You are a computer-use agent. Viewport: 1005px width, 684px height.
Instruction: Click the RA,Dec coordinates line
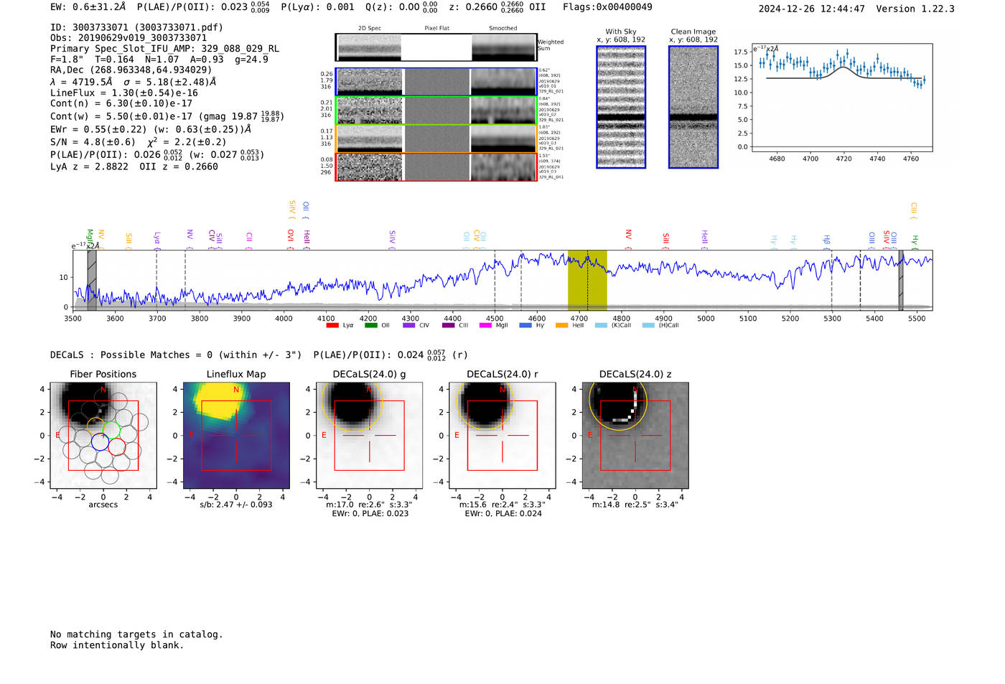pos(131,70)
